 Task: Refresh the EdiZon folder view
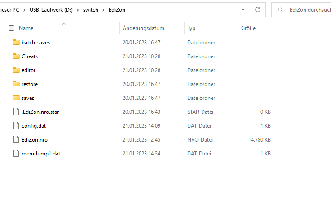point(258,9)
